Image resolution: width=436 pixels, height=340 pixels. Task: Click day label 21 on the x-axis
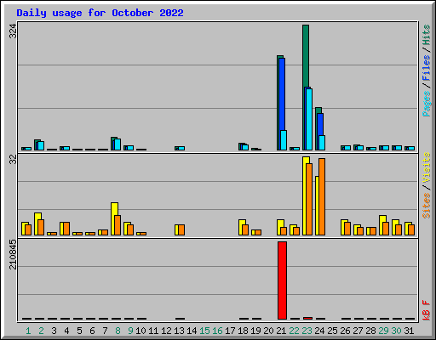[281, 331]
